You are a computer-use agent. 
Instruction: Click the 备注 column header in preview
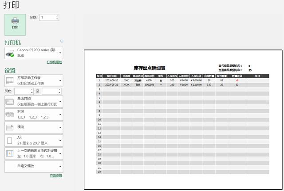[257, 76]
